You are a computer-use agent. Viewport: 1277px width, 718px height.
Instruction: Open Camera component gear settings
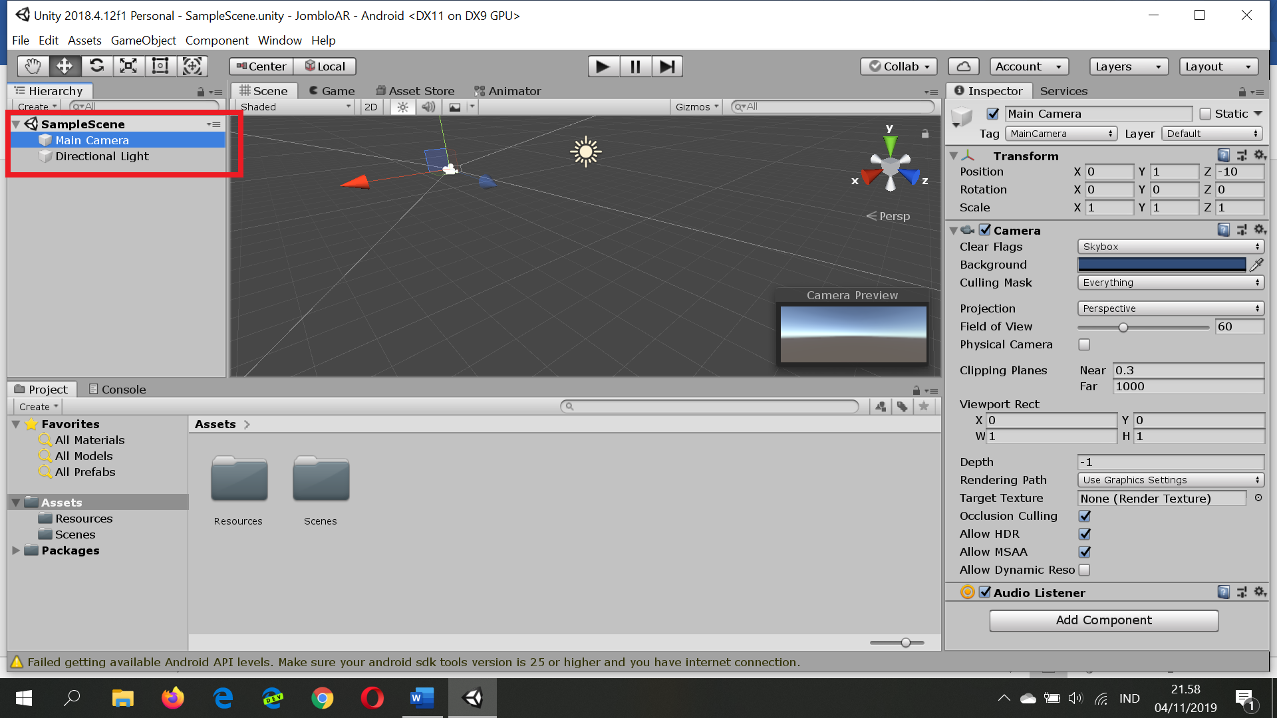click(x=1260, y=230)
